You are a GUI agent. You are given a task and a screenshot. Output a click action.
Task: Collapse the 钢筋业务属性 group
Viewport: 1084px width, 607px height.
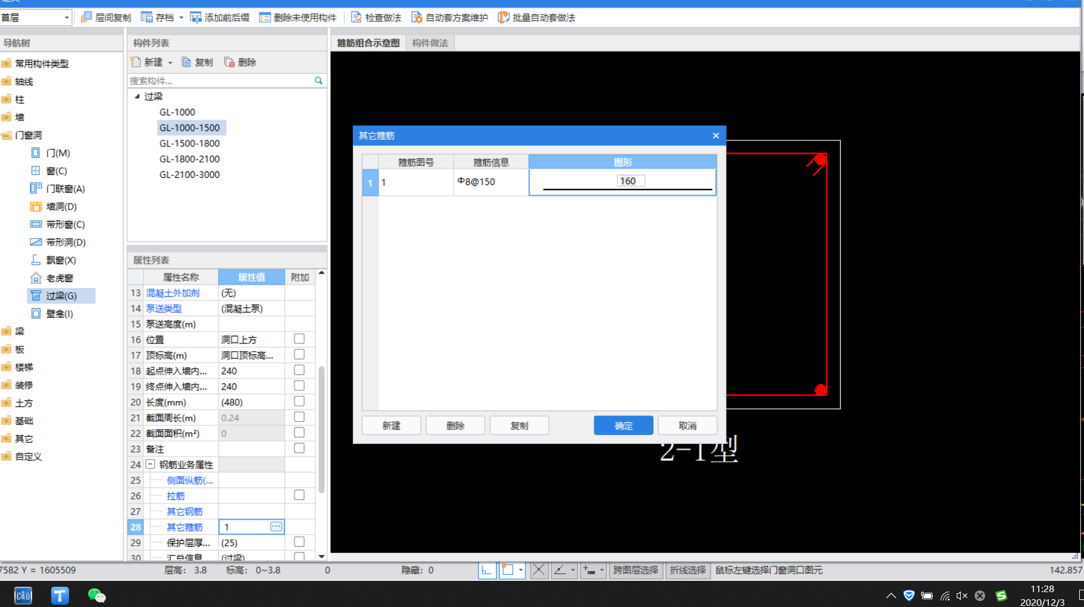pos(151,464)
